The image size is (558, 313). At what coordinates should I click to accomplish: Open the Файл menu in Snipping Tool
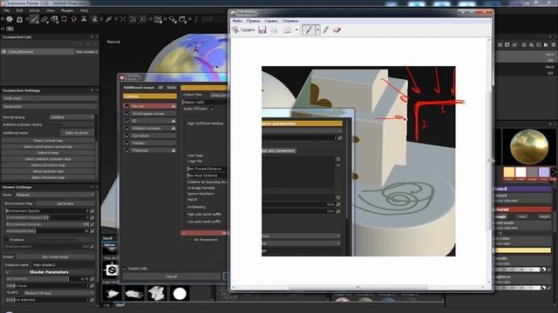coord(237,21)
